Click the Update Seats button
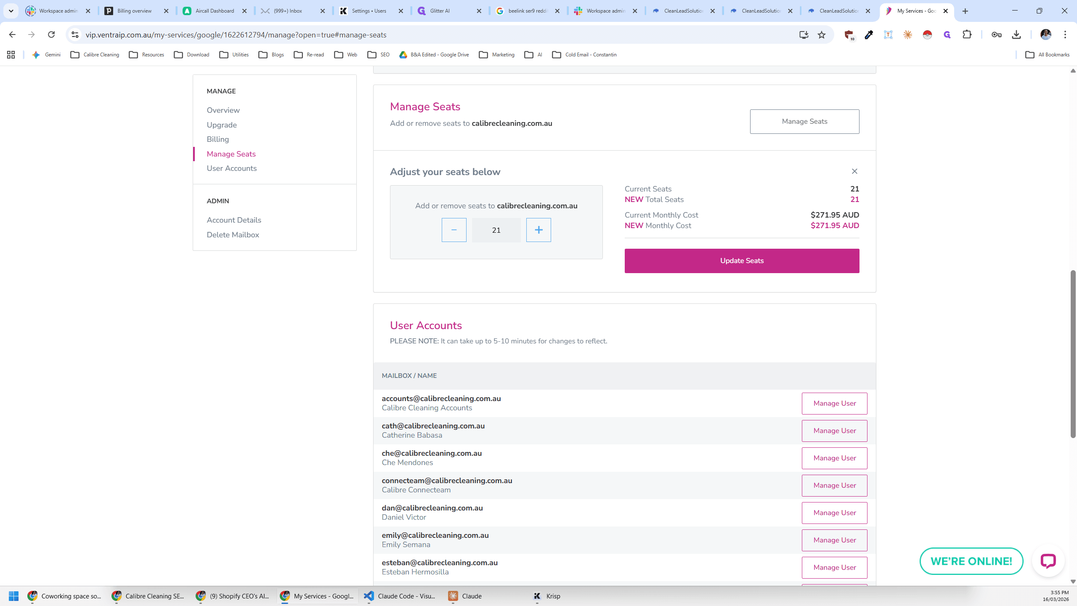Screen dimensions: 1077x606 tap(742, 260)
